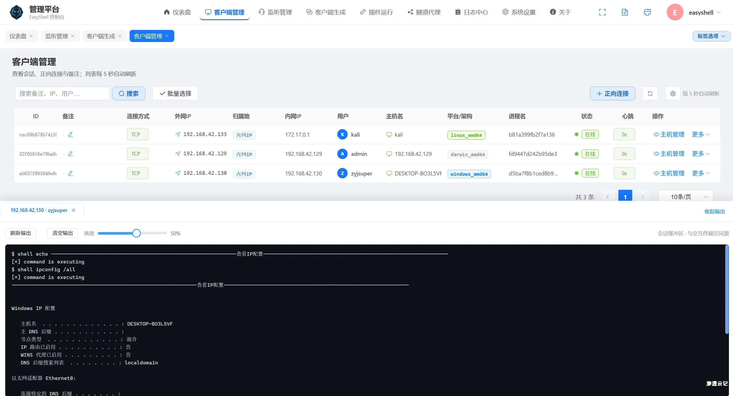
Task: Open 关于 in top navigation
Action: coord(560,12)
